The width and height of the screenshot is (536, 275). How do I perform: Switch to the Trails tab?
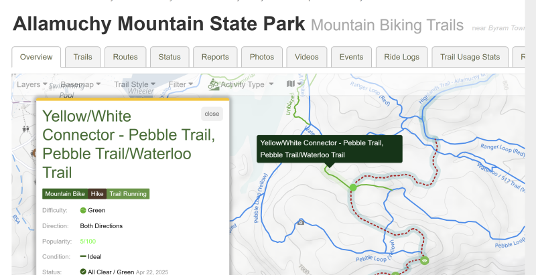pyautogui.click(x=82, y=57)
